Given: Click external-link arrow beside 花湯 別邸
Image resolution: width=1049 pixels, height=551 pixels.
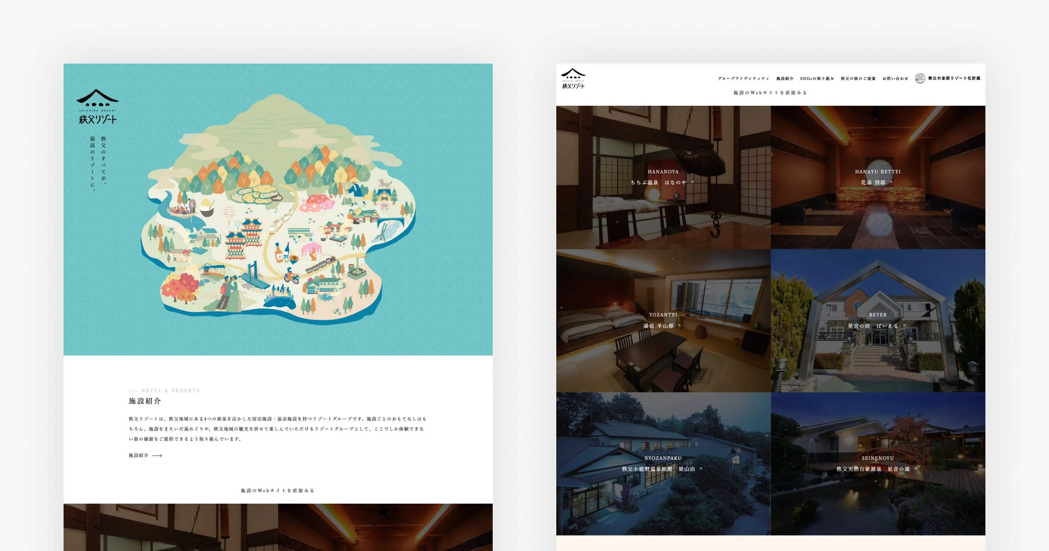Looking at the screenshot, I should click(x=891, y=182).
